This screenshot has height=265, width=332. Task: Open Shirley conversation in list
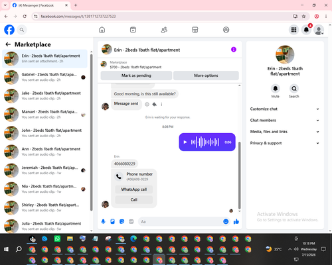point(44,207)
